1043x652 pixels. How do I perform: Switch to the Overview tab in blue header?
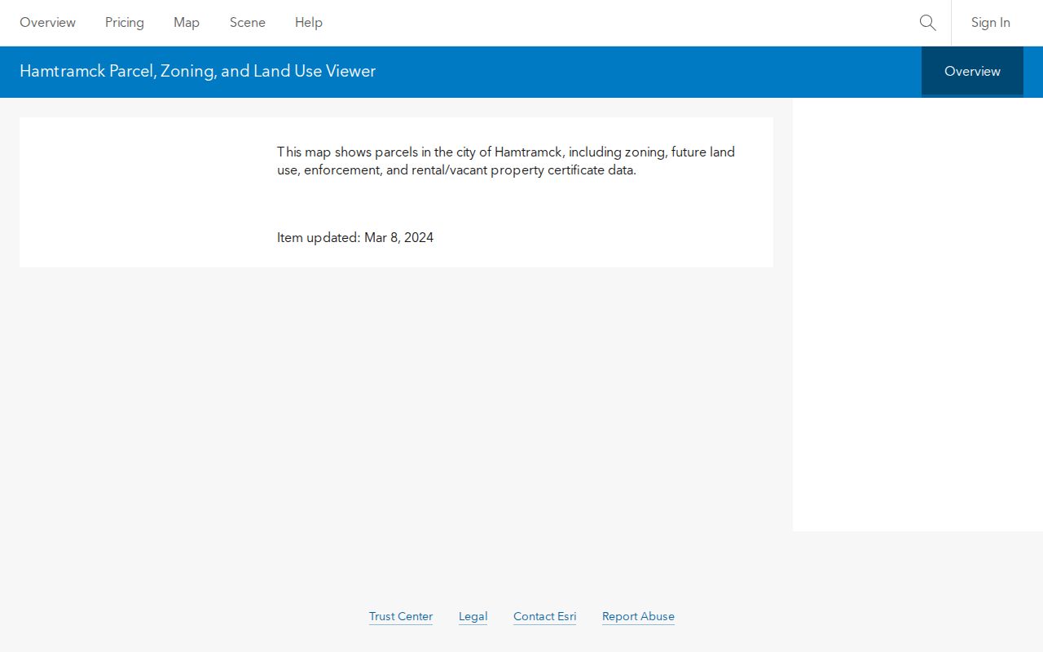972,72
